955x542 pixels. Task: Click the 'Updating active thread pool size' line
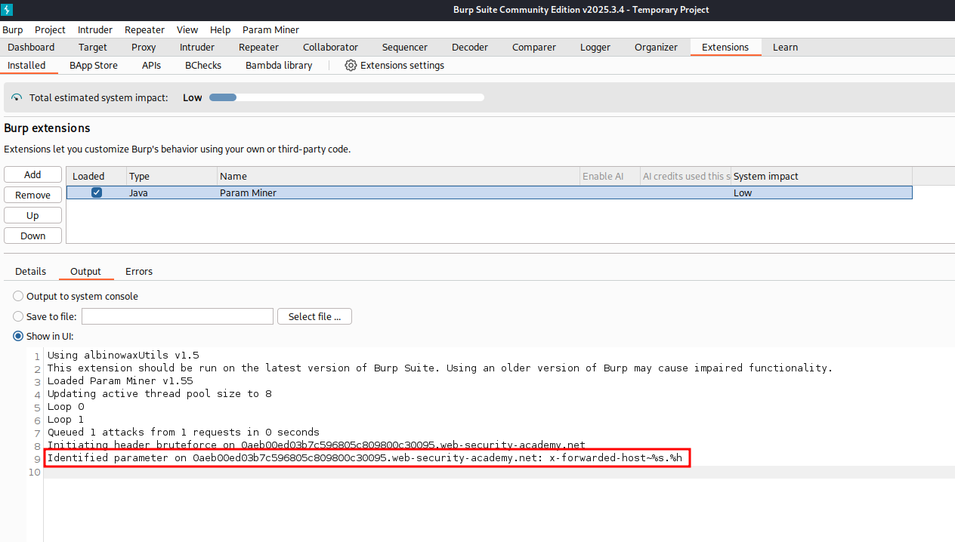tap(159, 394)
